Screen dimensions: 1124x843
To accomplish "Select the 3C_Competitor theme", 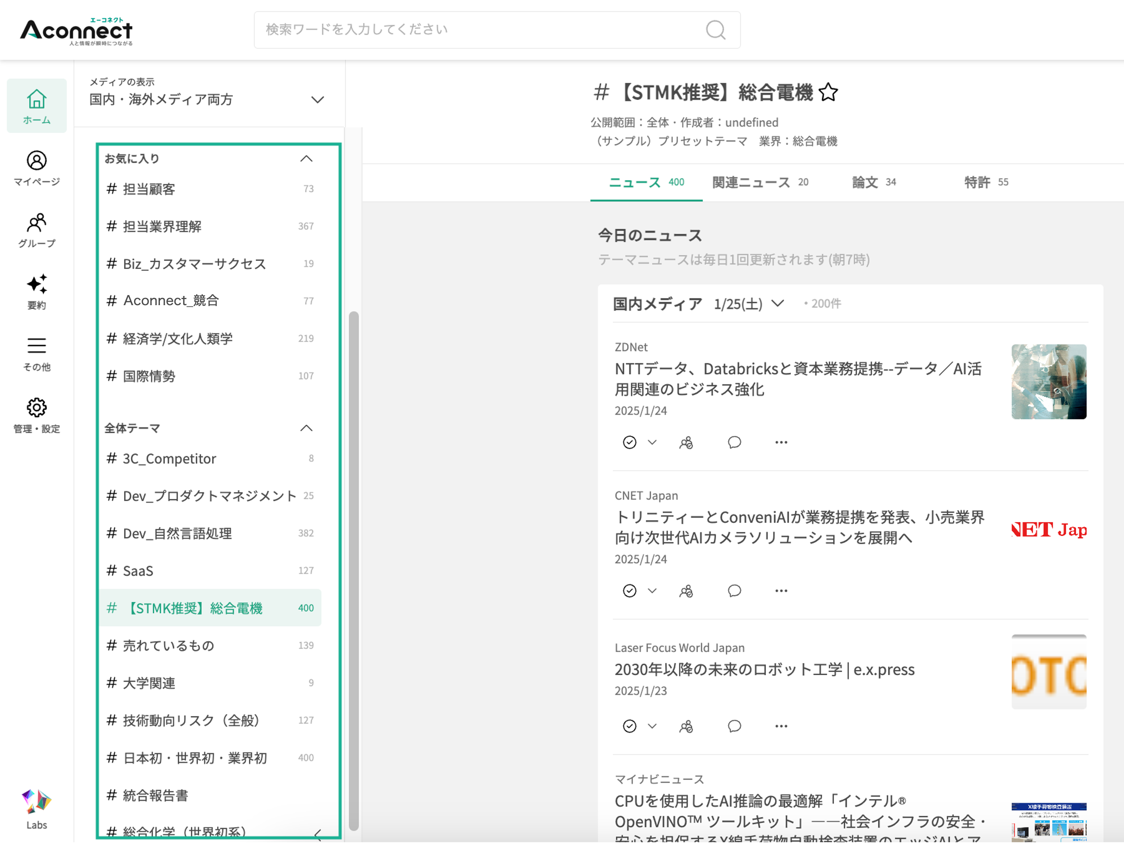I will point(210,458).
